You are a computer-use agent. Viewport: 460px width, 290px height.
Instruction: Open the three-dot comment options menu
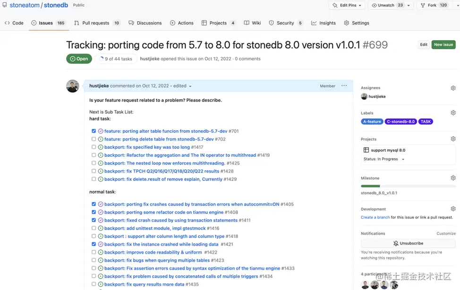tap(344, 85)
